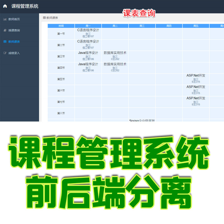Click the table grid icon beside 教师课表
The image size is (224, 224).
pyautogui.click(x=5, y=41)
